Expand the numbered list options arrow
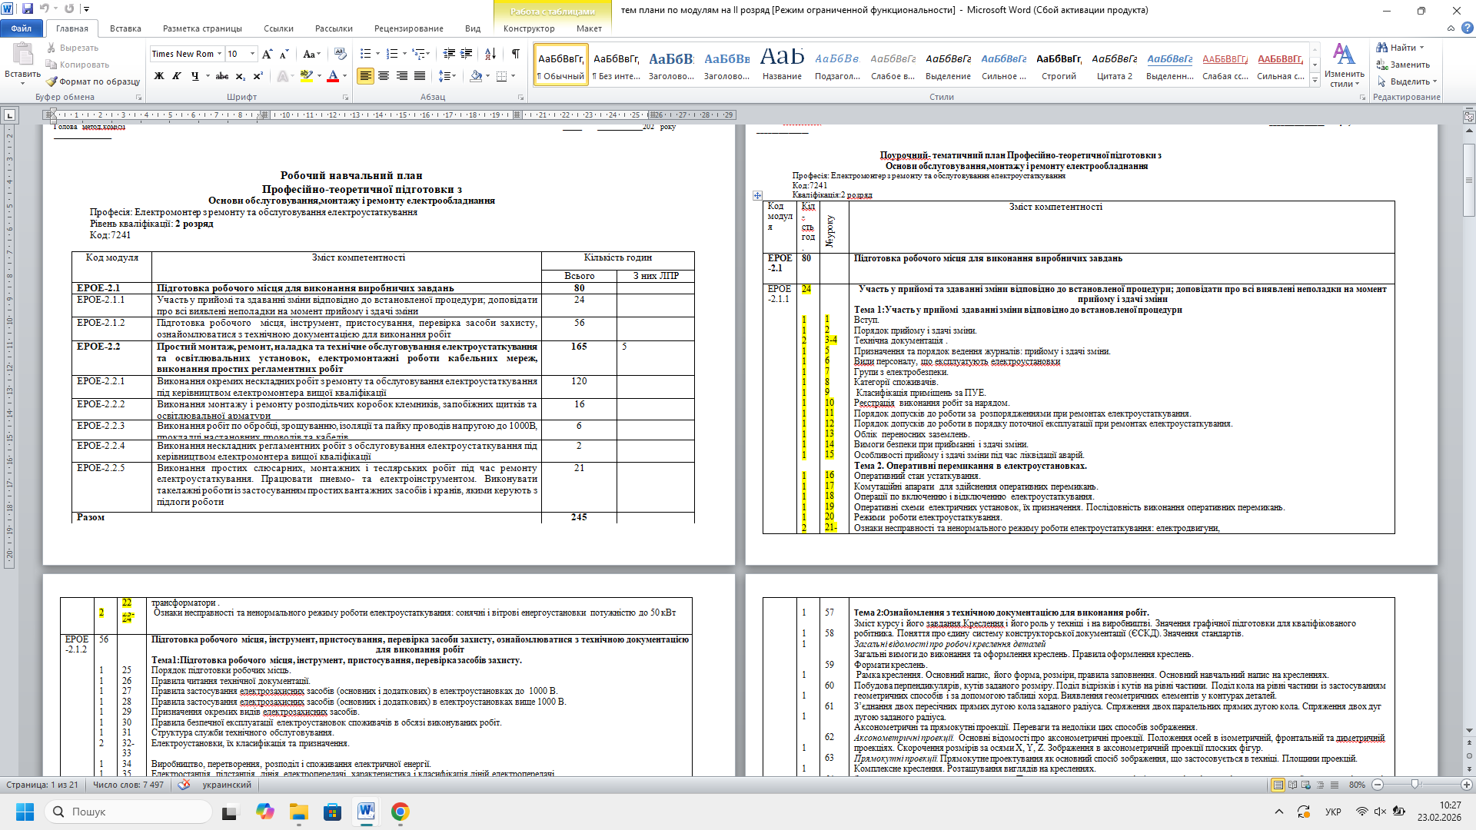1476x830 pixels. click(x=404, y=54)
